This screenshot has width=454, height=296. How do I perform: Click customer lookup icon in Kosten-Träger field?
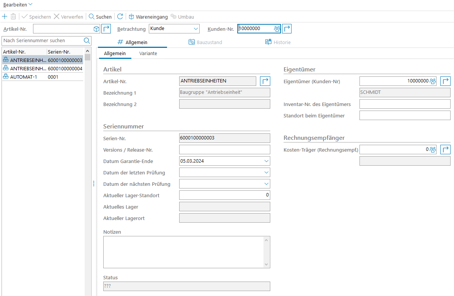(432, 150)
